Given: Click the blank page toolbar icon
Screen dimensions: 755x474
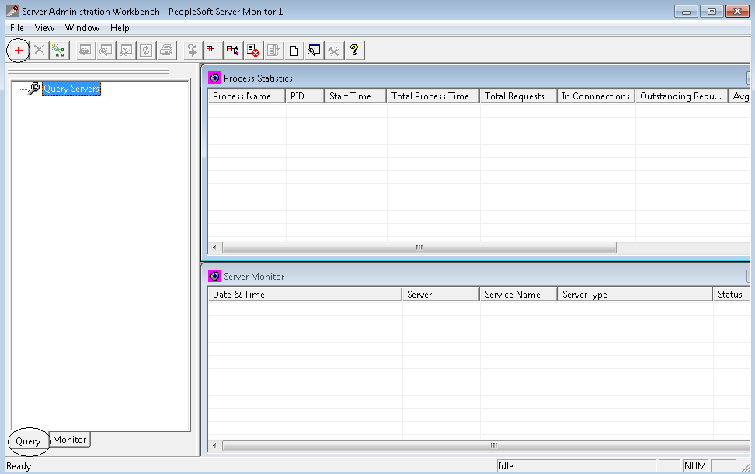Looking at the screenshot, I should pos(294,50).
